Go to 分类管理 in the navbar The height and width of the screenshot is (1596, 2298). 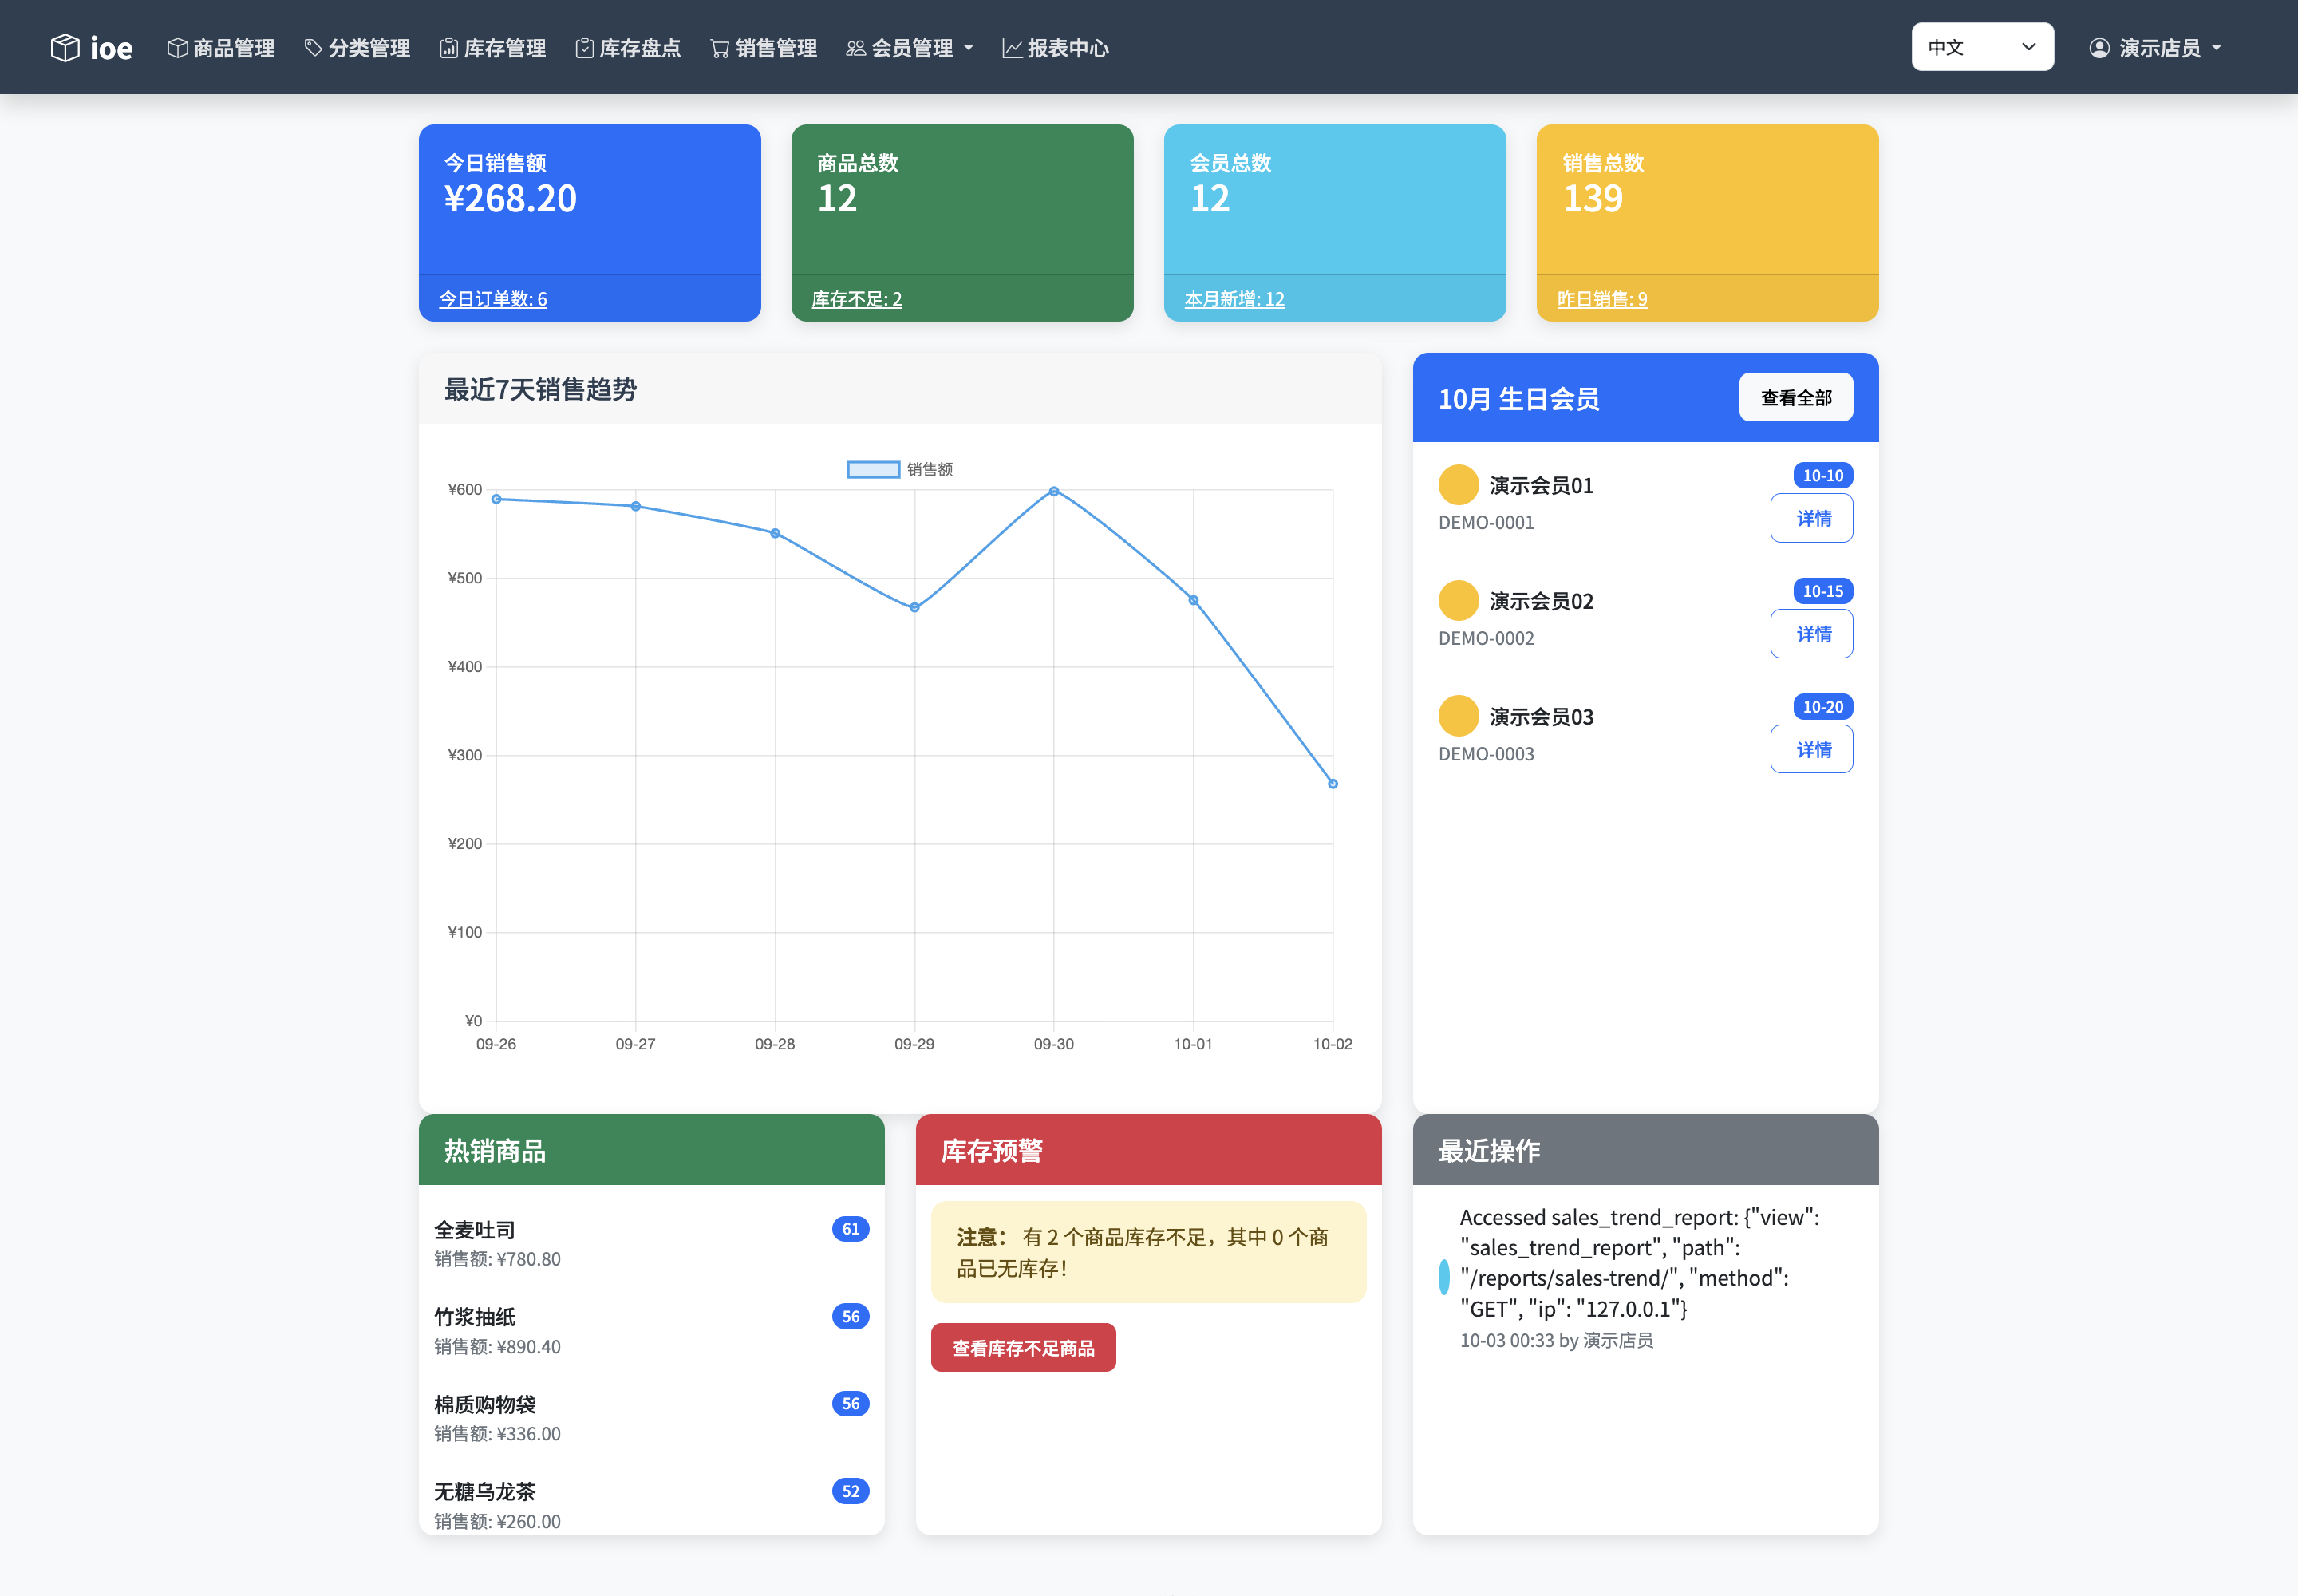357,48
